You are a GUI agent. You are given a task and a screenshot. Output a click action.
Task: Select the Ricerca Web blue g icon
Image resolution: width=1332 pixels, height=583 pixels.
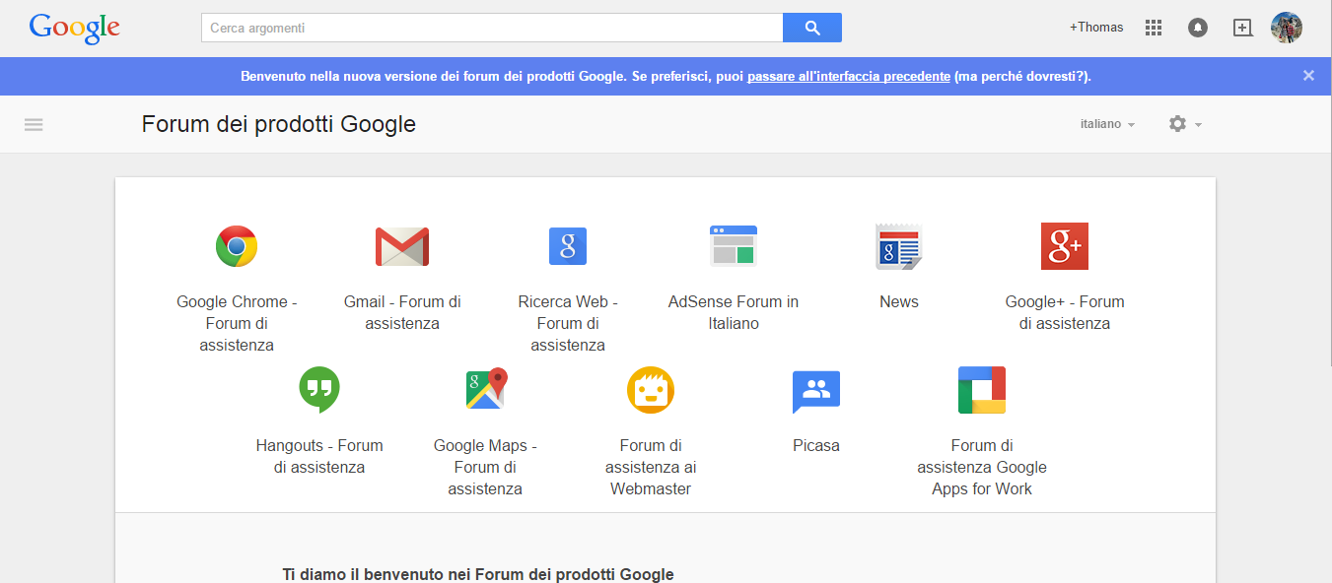568,246
